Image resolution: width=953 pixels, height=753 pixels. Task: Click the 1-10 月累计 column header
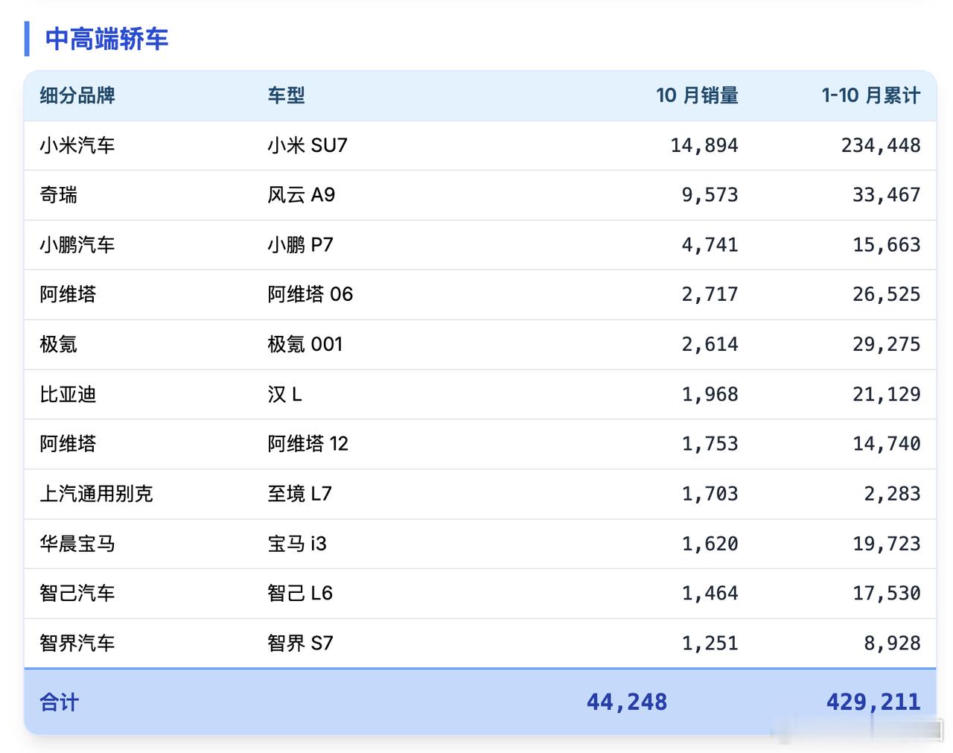pyautogui.click(x=871, y=95)
